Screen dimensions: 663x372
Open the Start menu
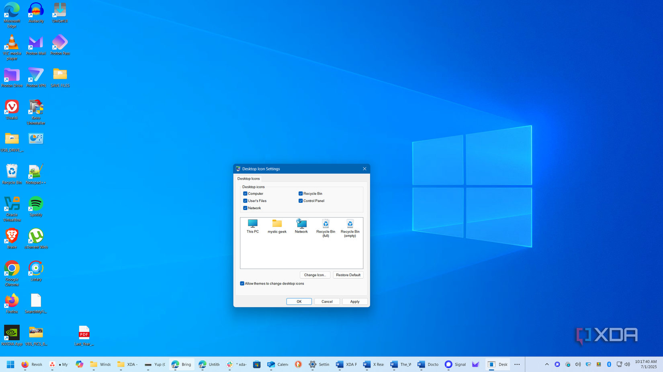10,364
